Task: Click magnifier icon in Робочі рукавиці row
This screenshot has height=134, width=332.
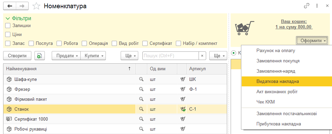Action: pos(141,129)
